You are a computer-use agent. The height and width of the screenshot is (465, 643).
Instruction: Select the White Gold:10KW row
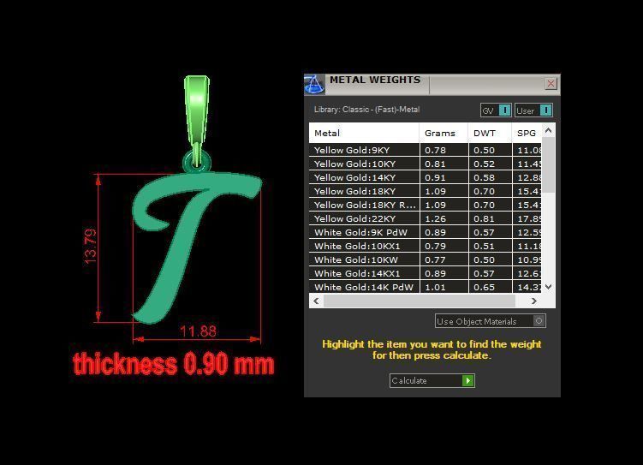[426, 259]
